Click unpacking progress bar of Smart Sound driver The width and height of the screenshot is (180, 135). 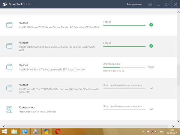point(124,67)
